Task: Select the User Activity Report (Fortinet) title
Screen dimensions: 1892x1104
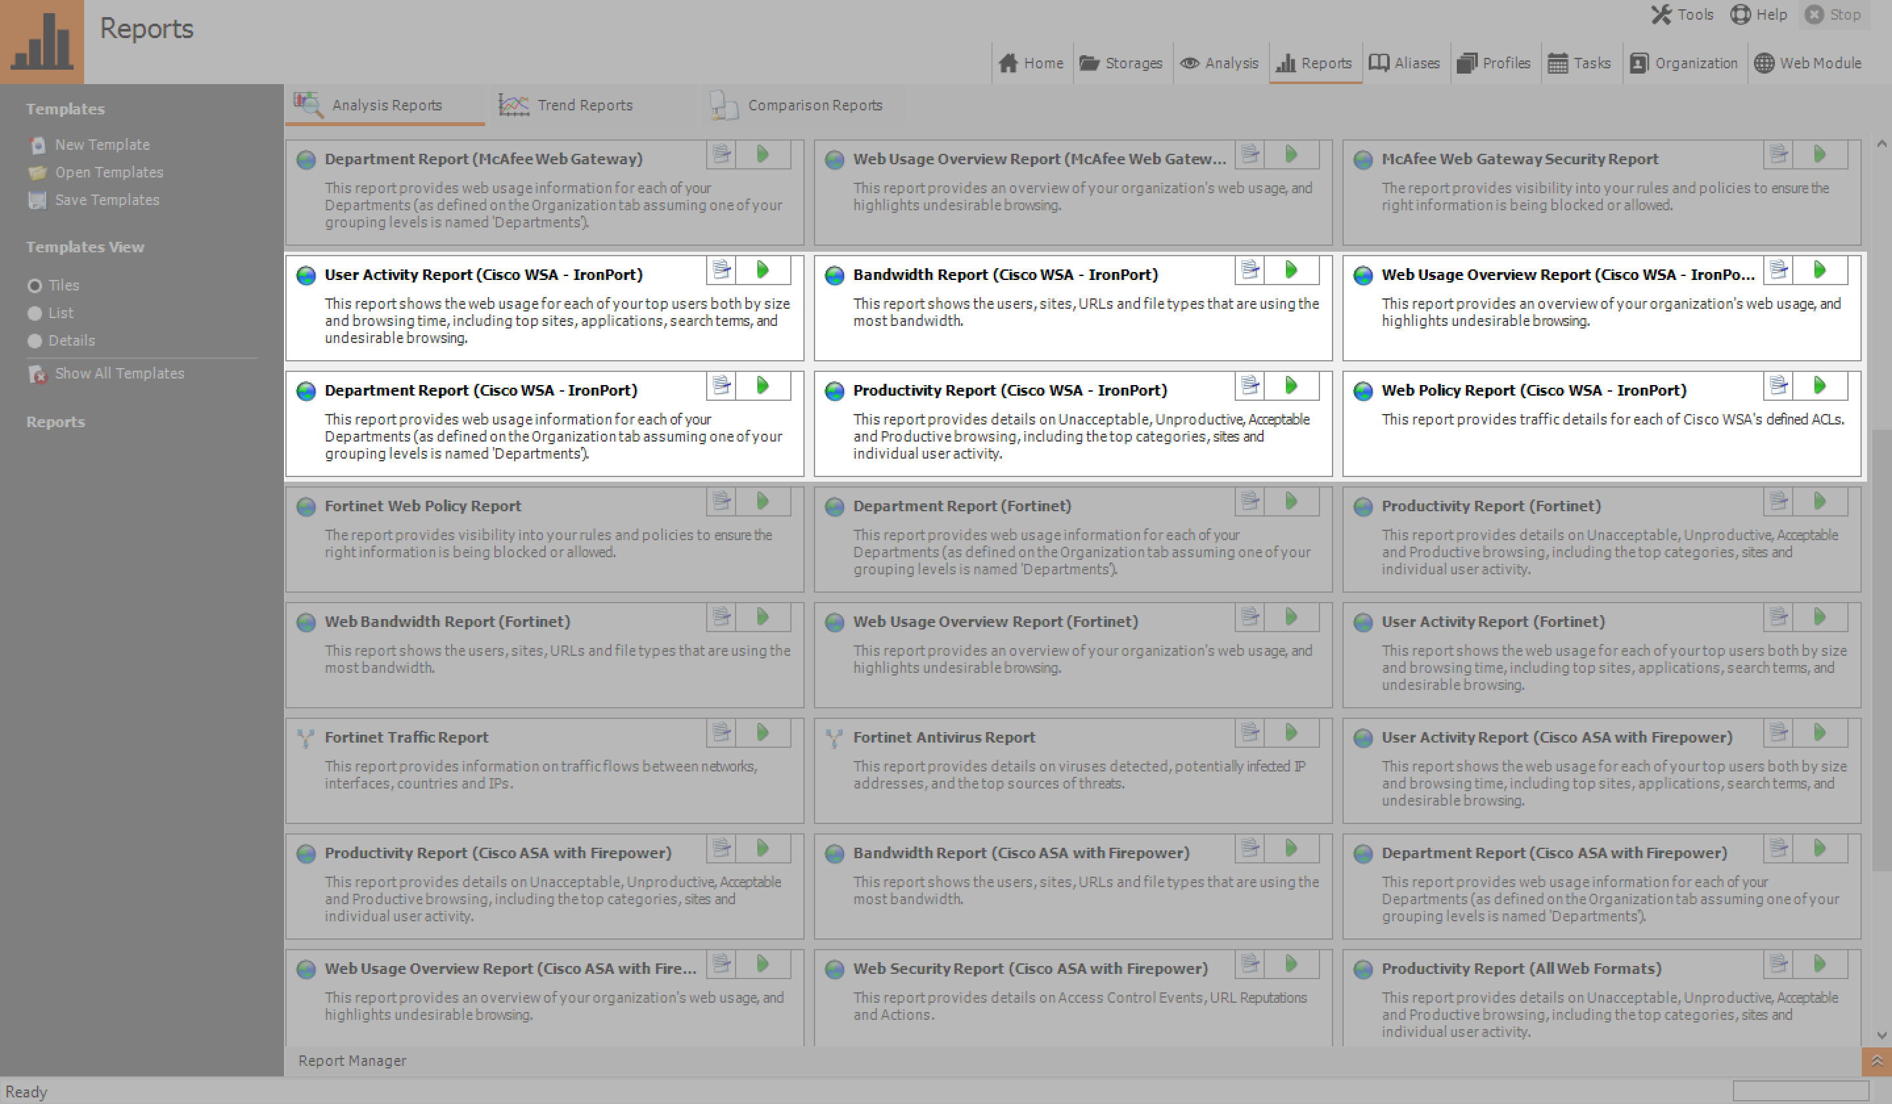Action: pos(1492,622)
